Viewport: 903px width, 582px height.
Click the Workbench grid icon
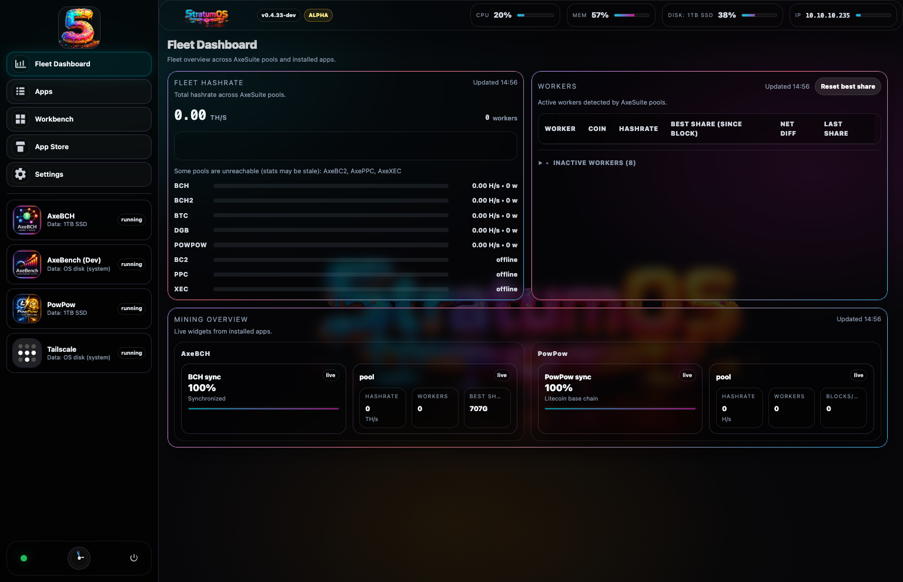click(x=21, y=119)
